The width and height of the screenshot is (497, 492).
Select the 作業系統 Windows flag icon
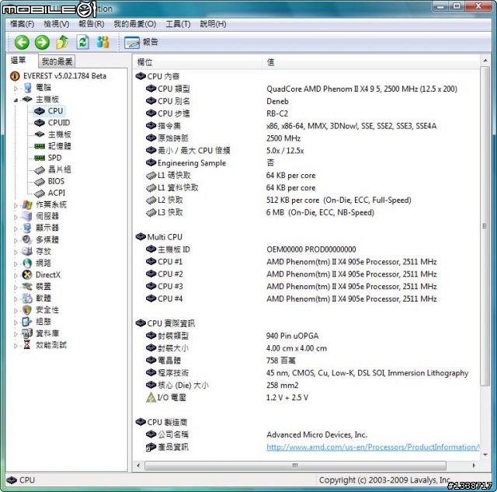point(27,205)
